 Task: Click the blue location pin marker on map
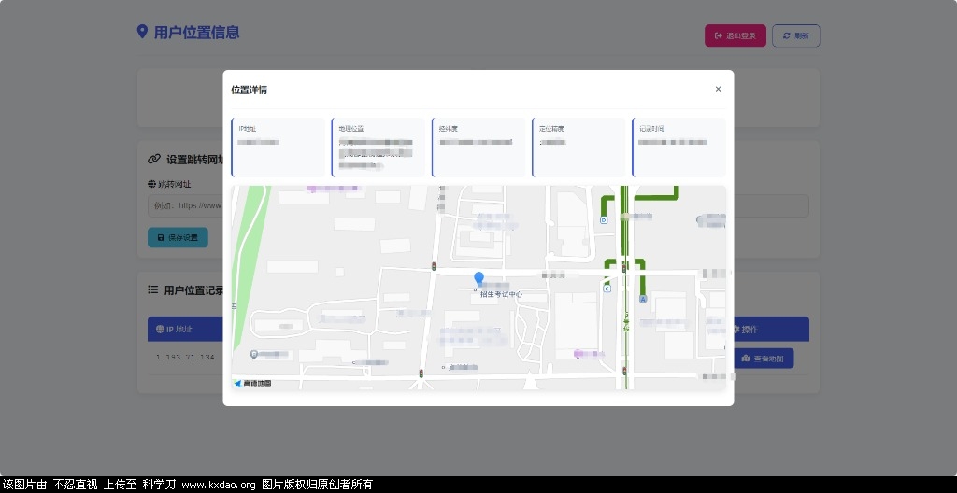pos(479,278)
